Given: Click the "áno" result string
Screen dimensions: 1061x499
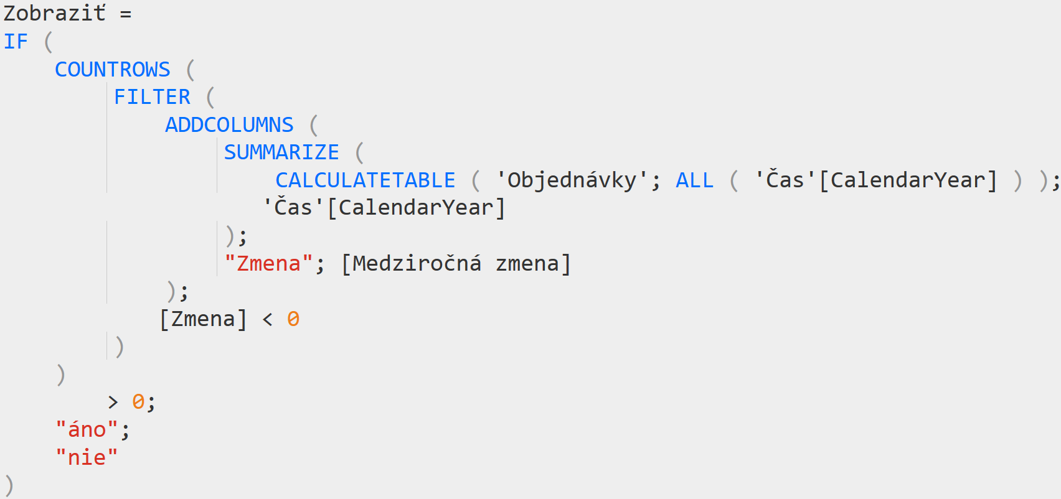Looking at the screenshot, I should pos(87,429).
